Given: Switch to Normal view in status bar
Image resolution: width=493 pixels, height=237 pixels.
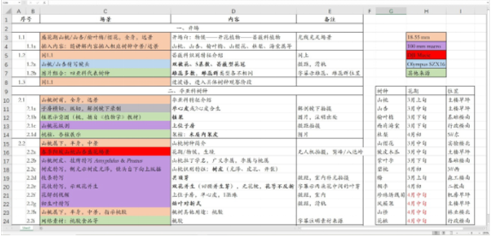Looking at the screenshot, I should pos(435,234).
